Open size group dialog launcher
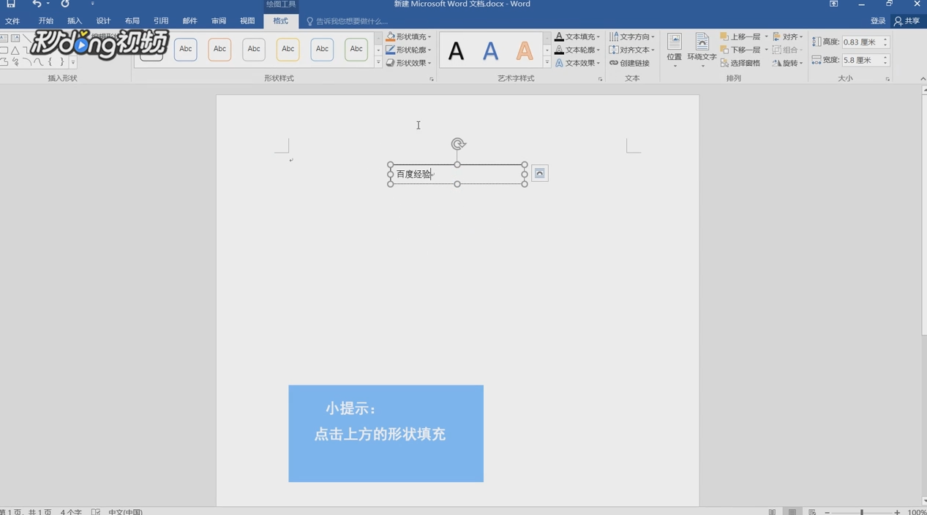927x515 pixels. coord(887,79)
